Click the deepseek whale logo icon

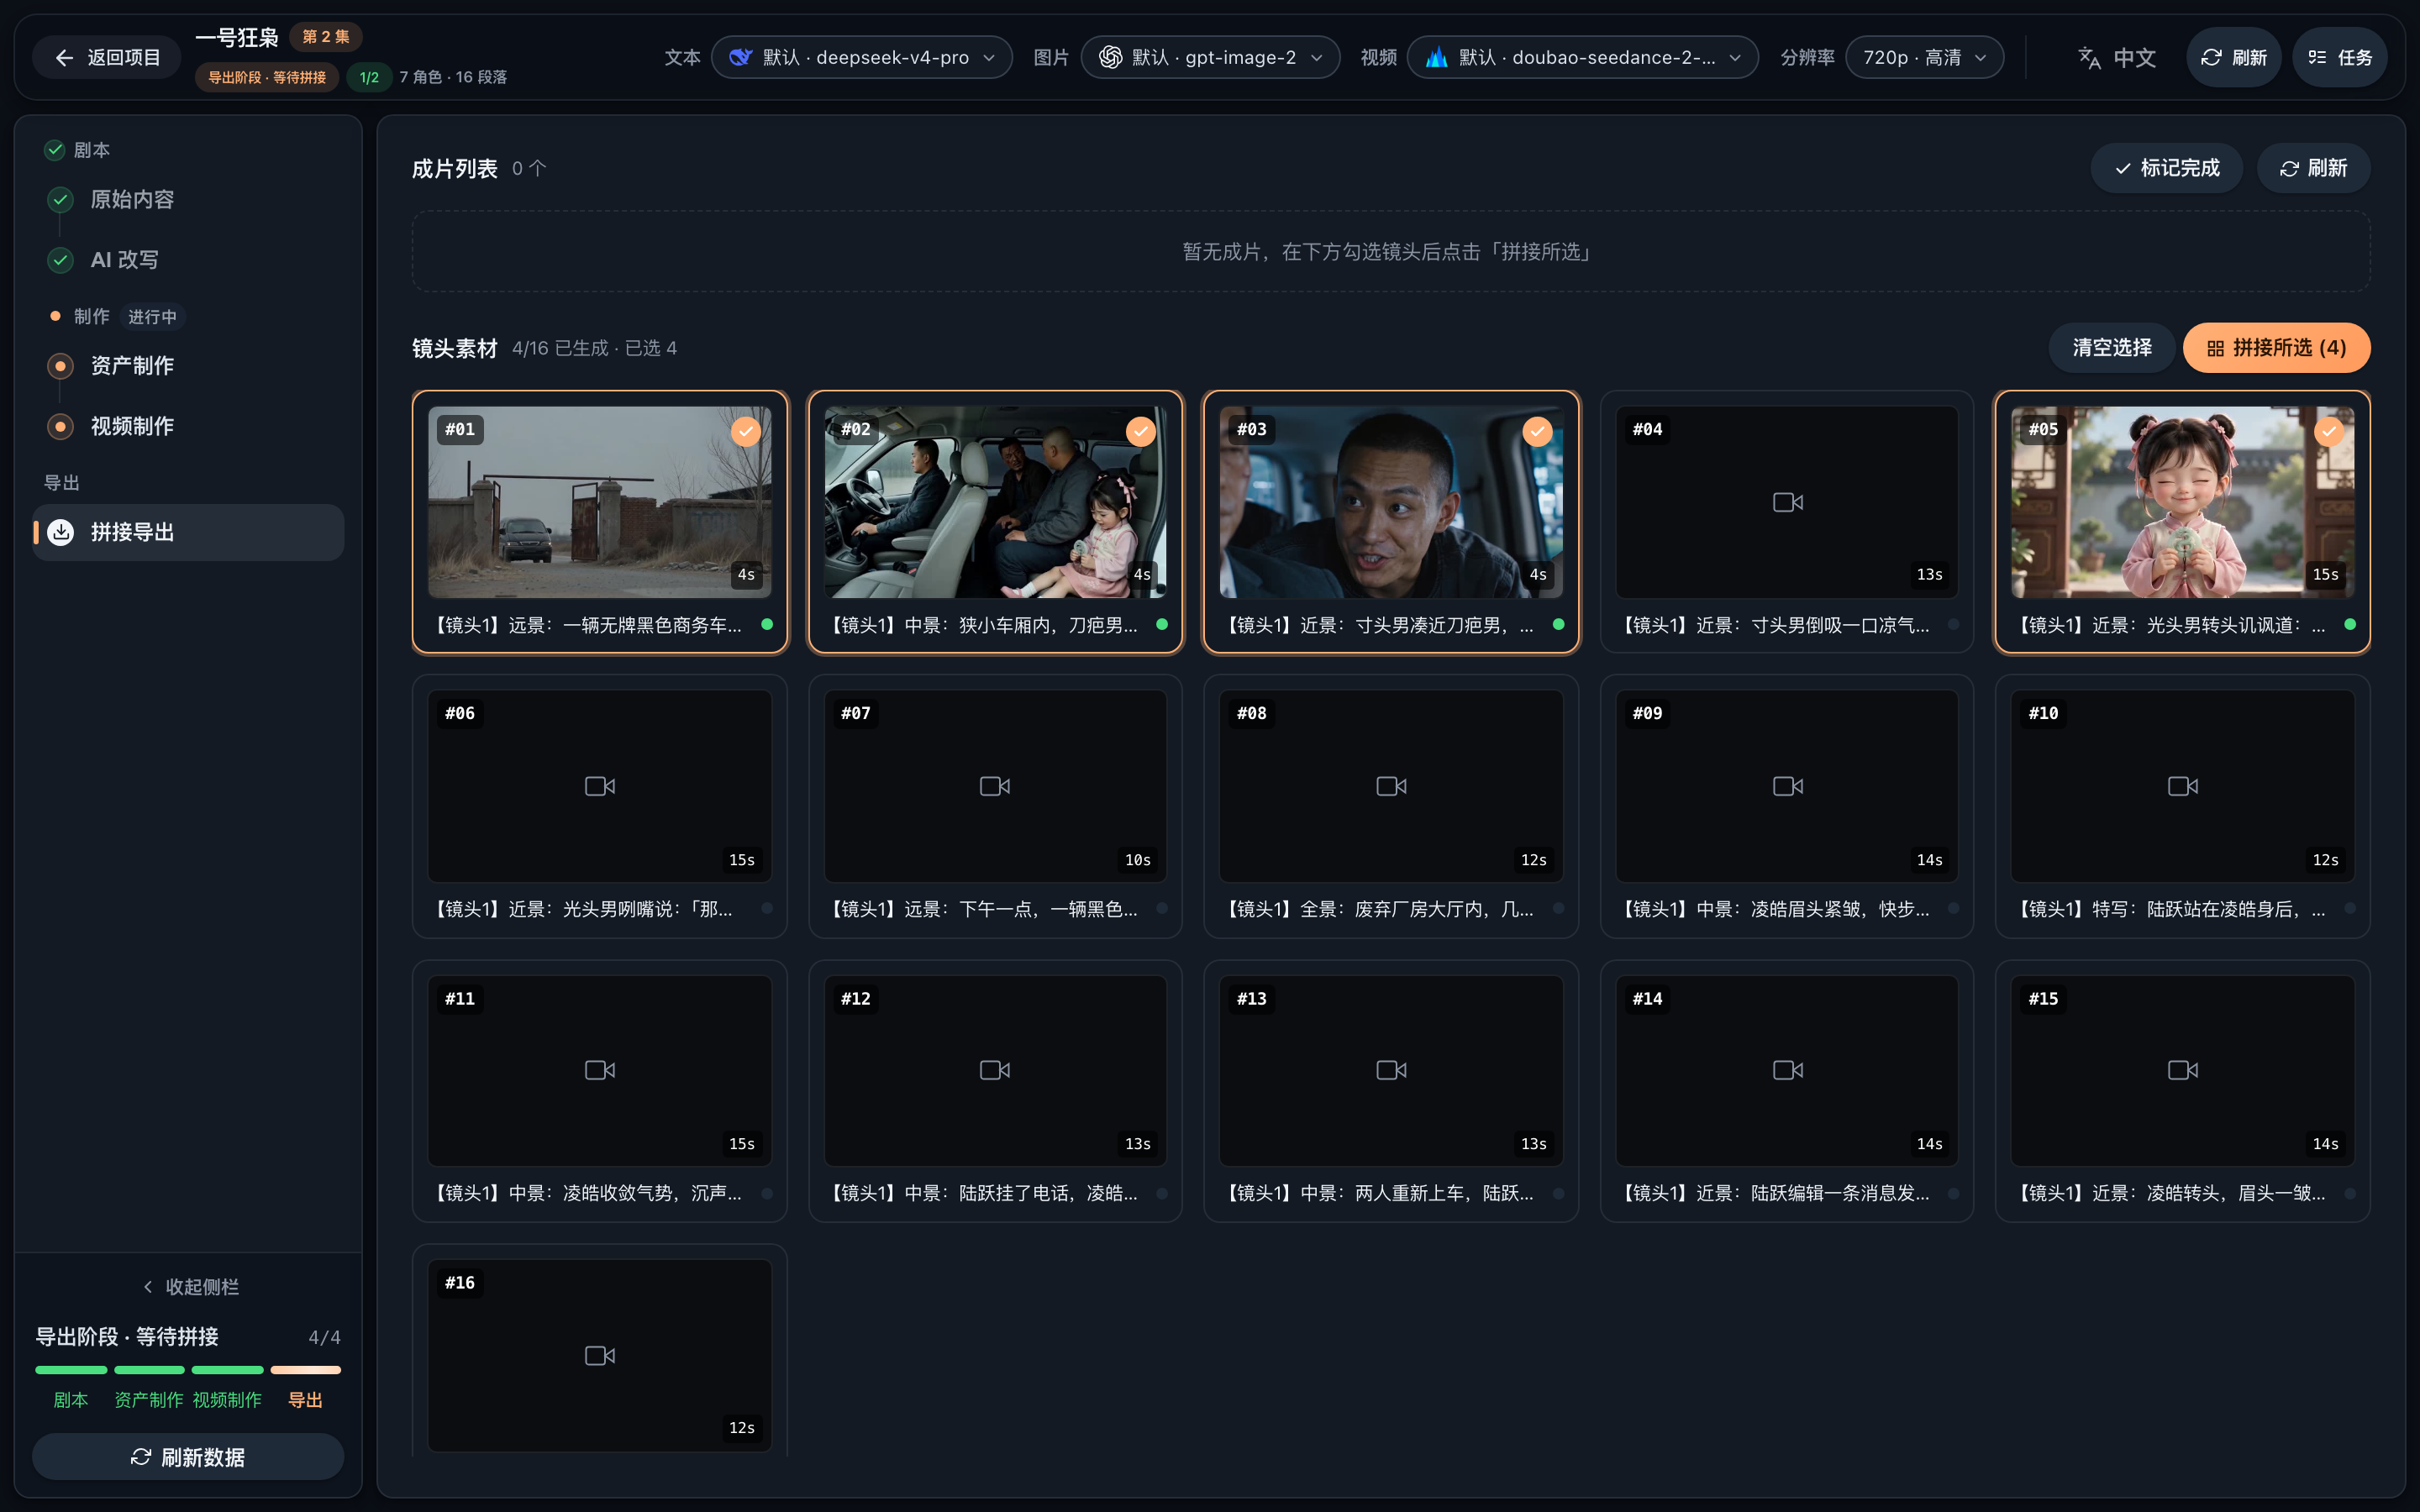(740, 57)
